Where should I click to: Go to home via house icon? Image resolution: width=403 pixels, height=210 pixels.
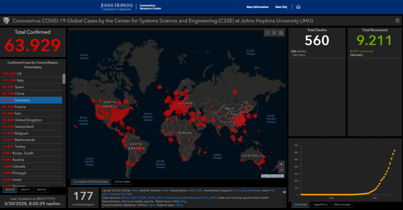click(x=298, y=7)
